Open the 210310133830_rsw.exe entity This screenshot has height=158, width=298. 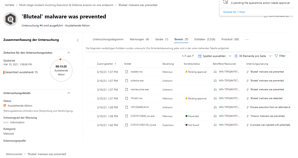[142, 116]
